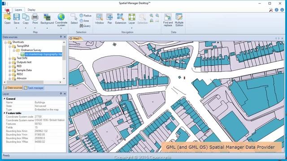This screenshot has height=161, width=287.
Task: Select the os-mastermap-topography layer file
Action: click(43, 54)
